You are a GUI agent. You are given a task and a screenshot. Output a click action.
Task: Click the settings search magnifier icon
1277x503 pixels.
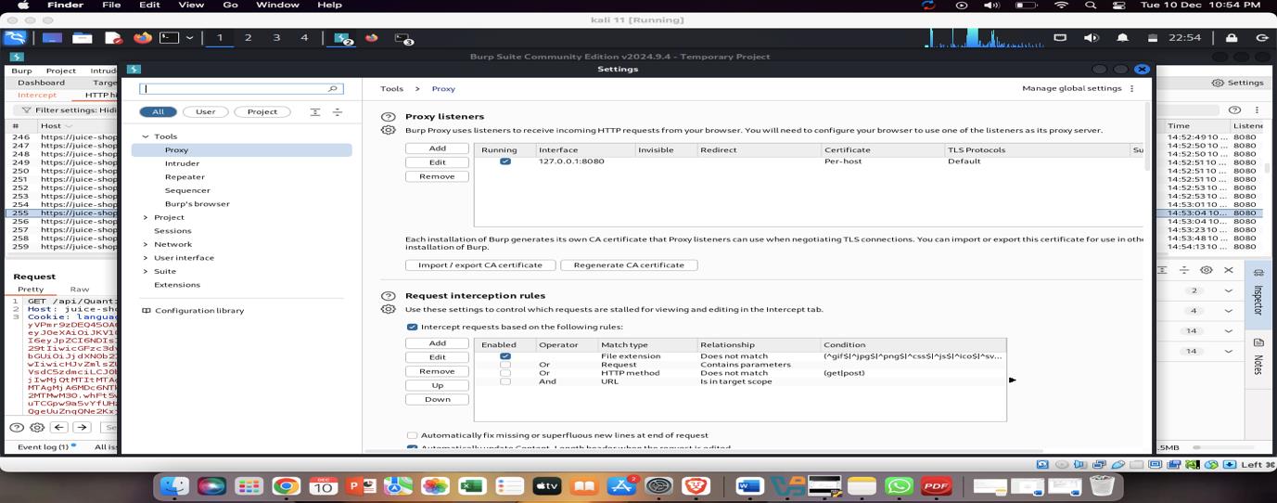(333, 88)
